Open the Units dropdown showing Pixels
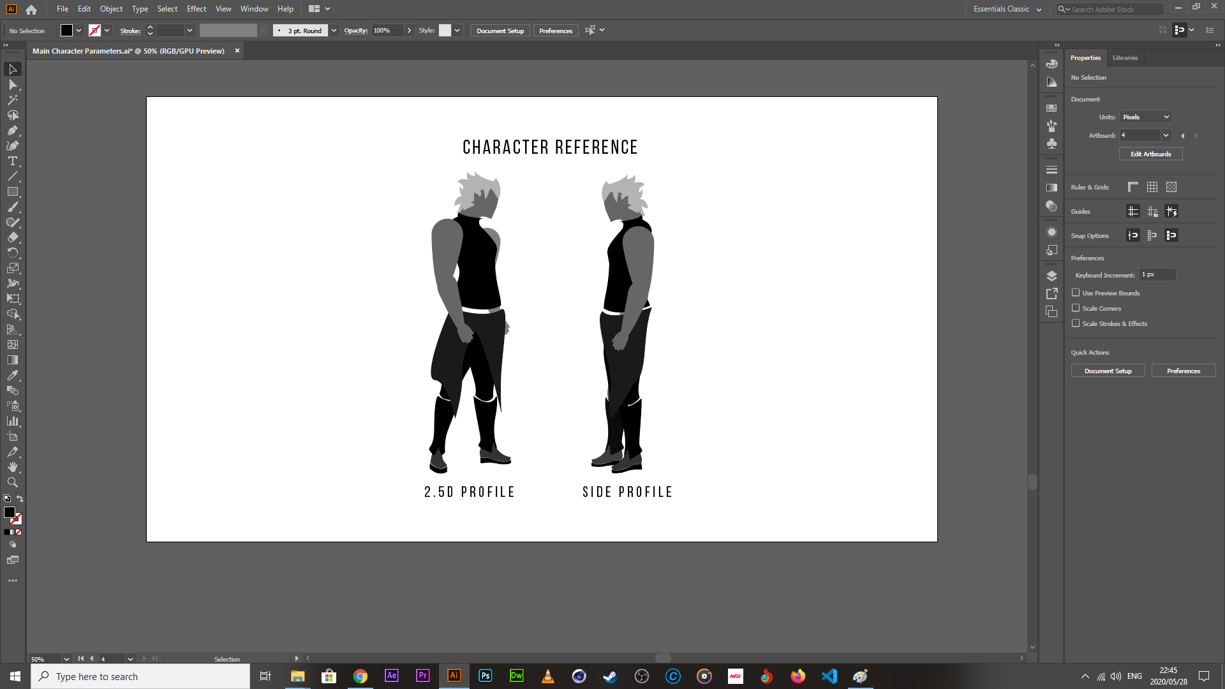Screen dimensions: 1225x689 (1146, 117)
